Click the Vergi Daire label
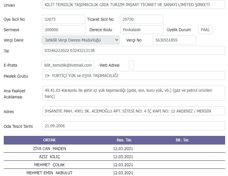The width and height of the screenshot is (228, 176). tap(14, 40)
